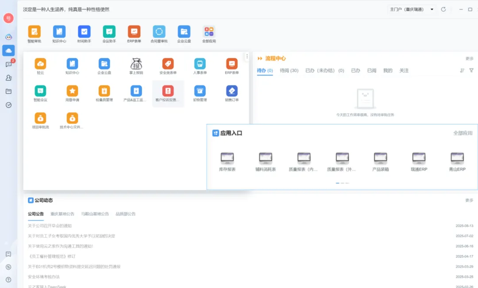Open the filter funnel in 流程中心
Screen dimensions: 478x288
(x=471, y=70)
